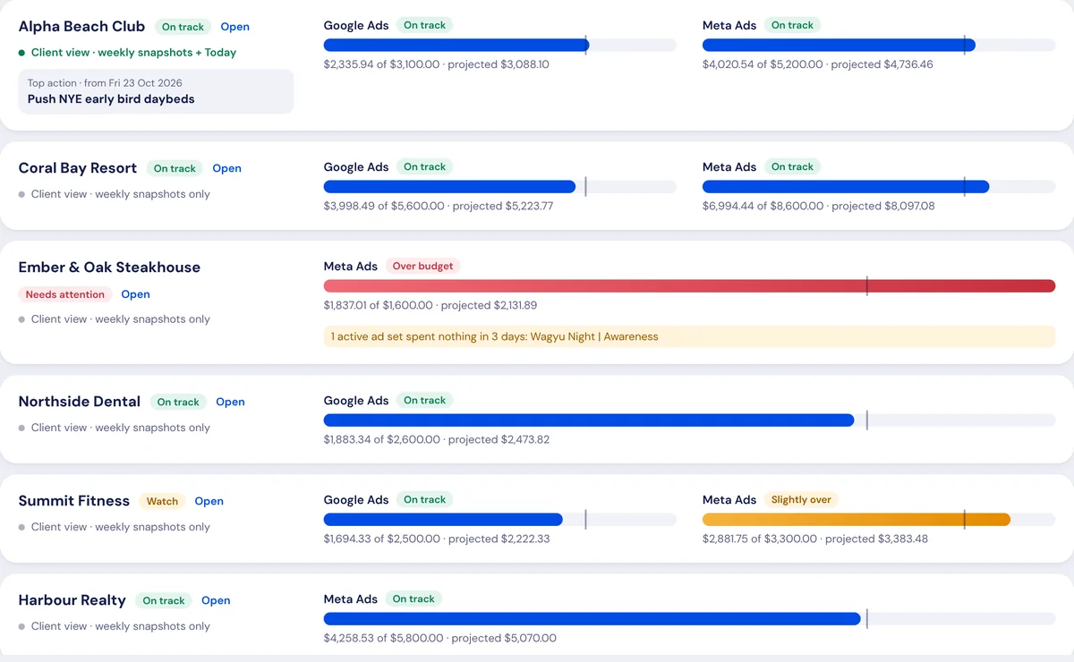Image resolution: width=1074 pixels, height=662 pixels.
Task: Click '$1,883.34 of $2,600.00' spend text
Action: [x=382, y=439]
